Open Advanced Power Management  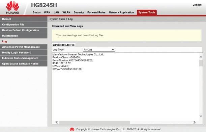[24, 47]
